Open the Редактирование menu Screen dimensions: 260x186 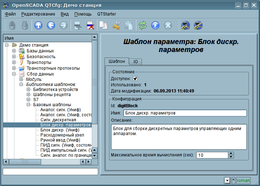[38, 14]
